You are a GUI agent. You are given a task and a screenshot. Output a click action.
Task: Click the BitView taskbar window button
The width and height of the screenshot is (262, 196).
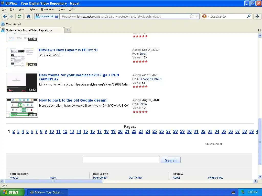(47, 192)
